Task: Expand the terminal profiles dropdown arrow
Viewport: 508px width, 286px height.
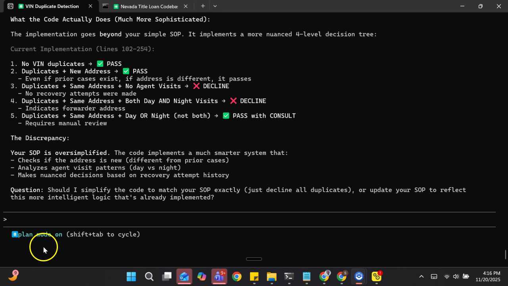Action: [x=215, y=6]
